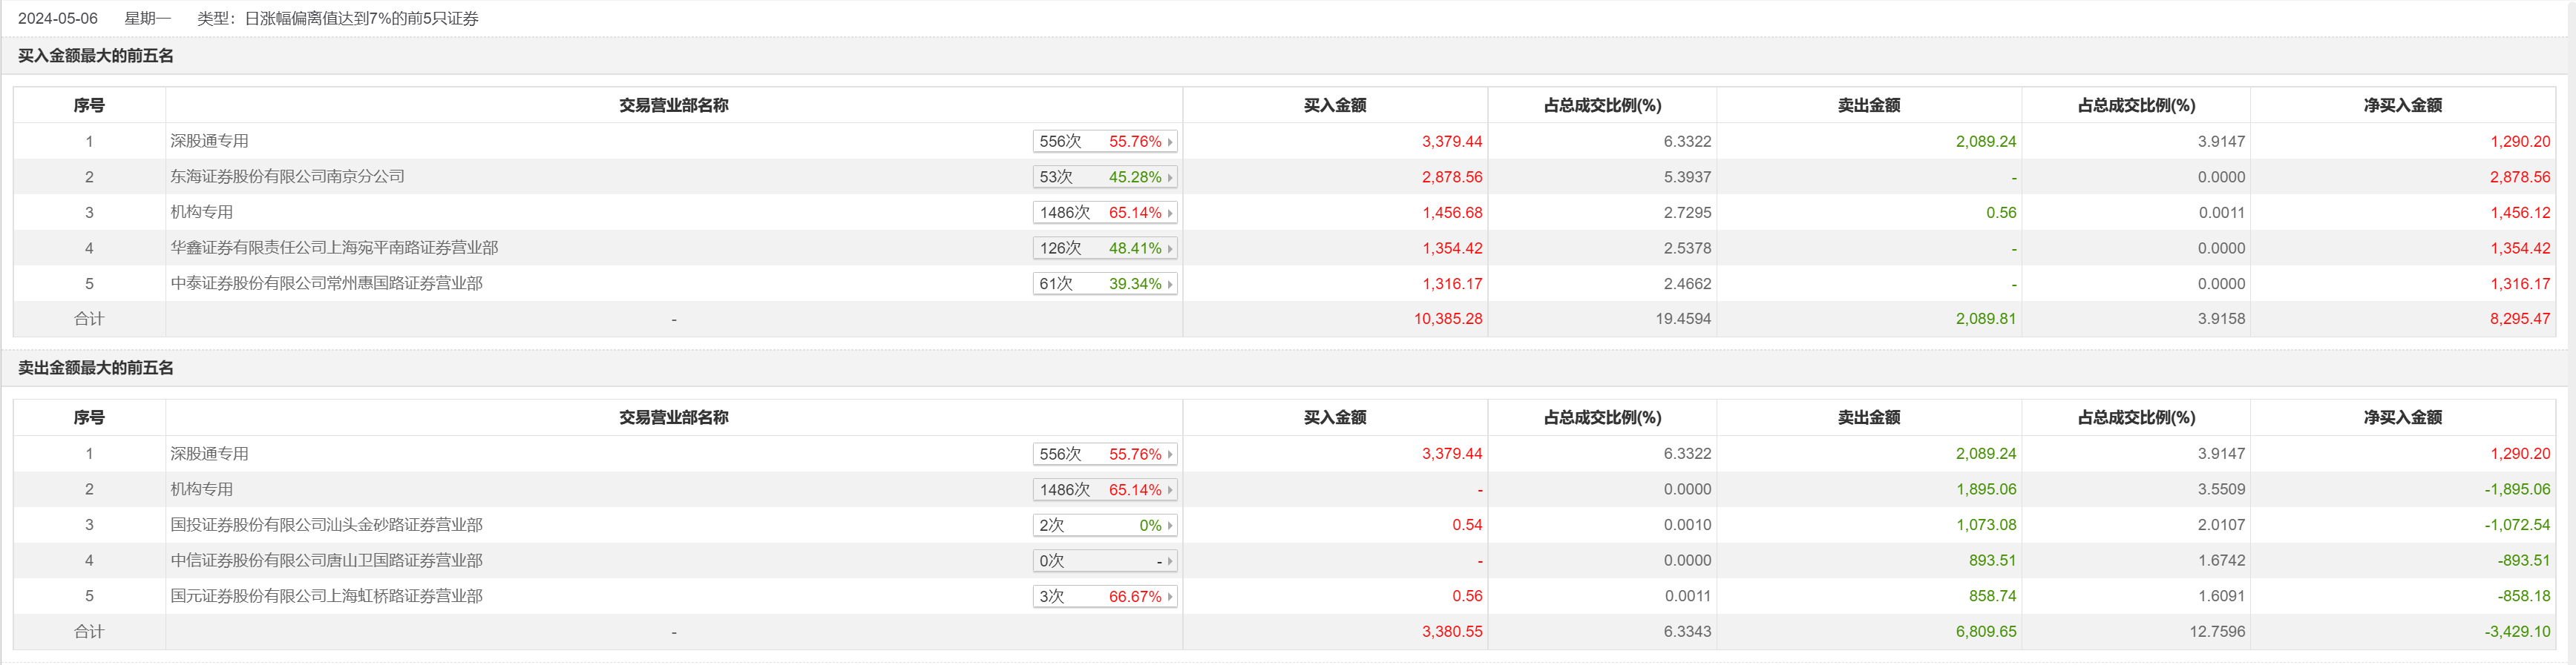Viewport: 2576px width, 665px height.
Task: Expand the 53次 45.28% stats box
Action: pos(1104,176)
